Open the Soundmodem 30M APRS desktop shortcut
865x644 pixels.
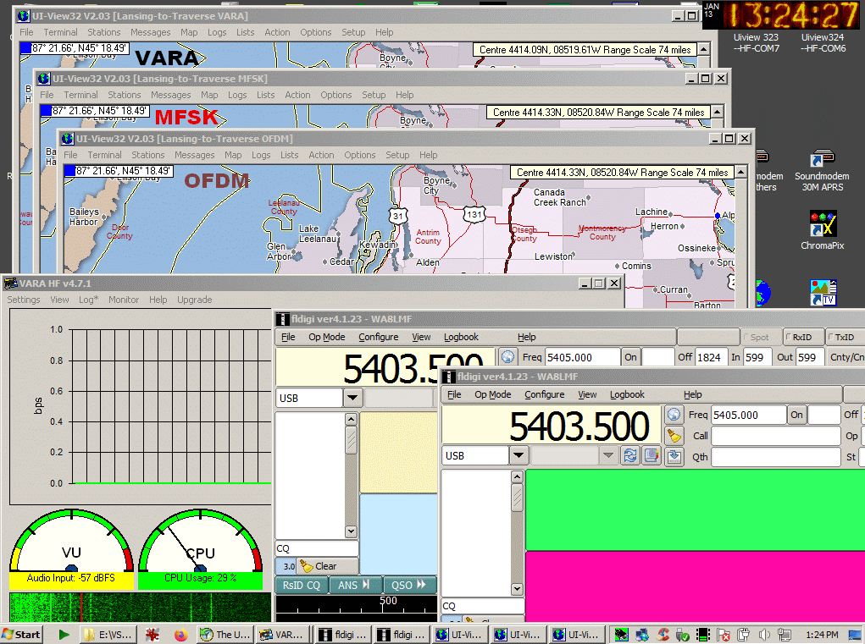click(x=822, y=170)
